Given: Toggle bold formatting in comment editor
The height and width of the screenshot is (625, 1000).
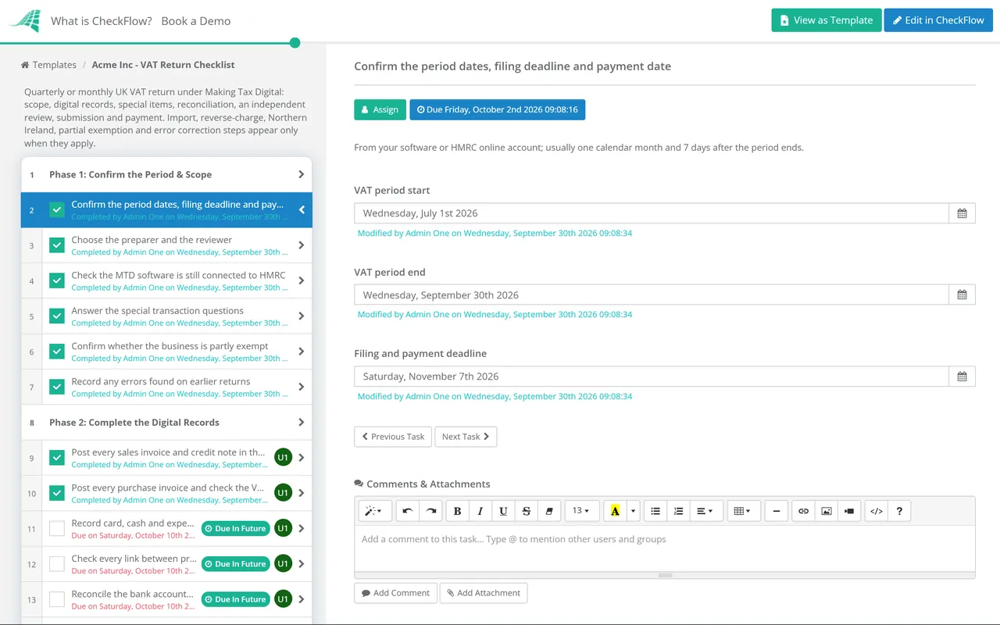Looking at the screenshot, I should tap(458, 511).
